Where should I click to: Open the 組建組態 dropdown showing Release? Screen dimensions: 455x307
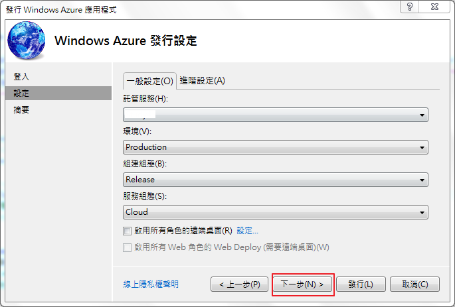pos(276,180)
